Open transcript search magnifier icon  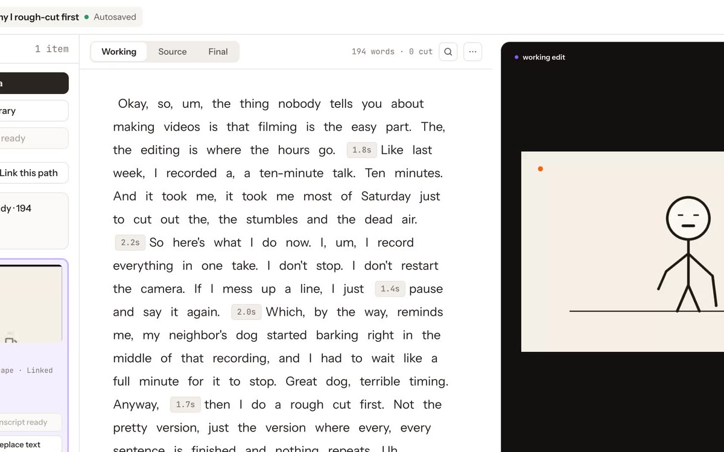(448, 52)
